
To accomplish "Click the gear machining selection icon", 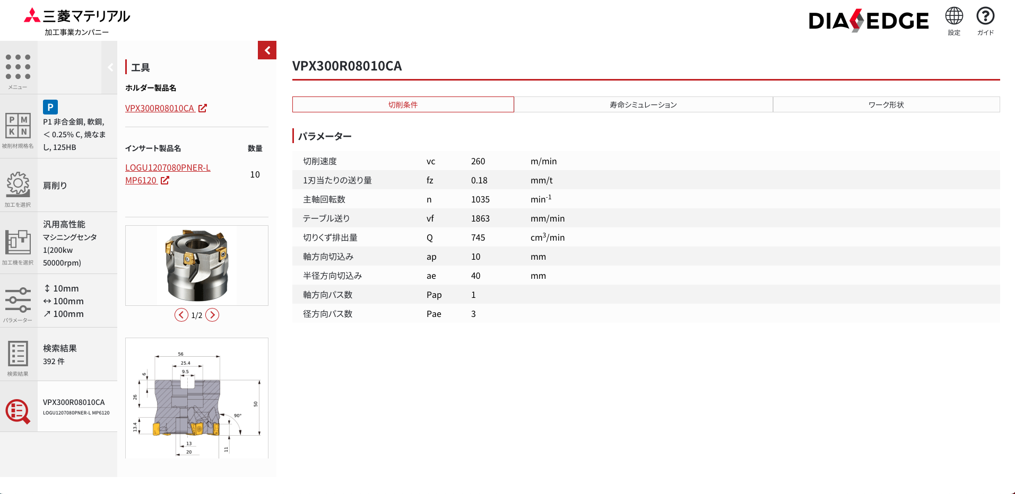I will coord(18,183).
